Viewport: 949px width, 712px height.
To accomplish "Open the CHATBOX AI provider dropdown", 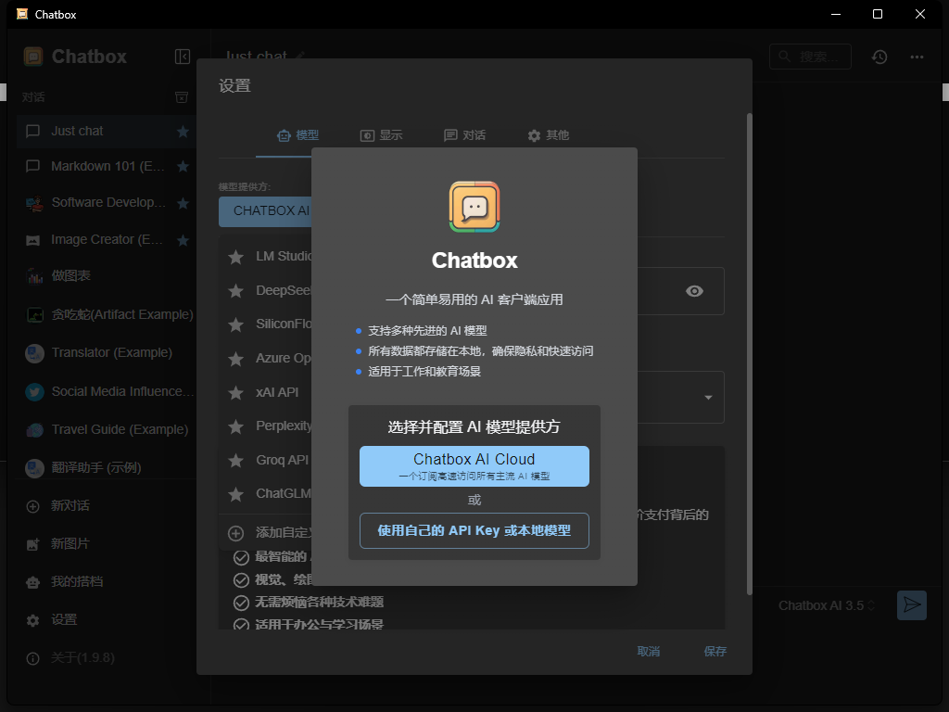I will coord(265,210).
